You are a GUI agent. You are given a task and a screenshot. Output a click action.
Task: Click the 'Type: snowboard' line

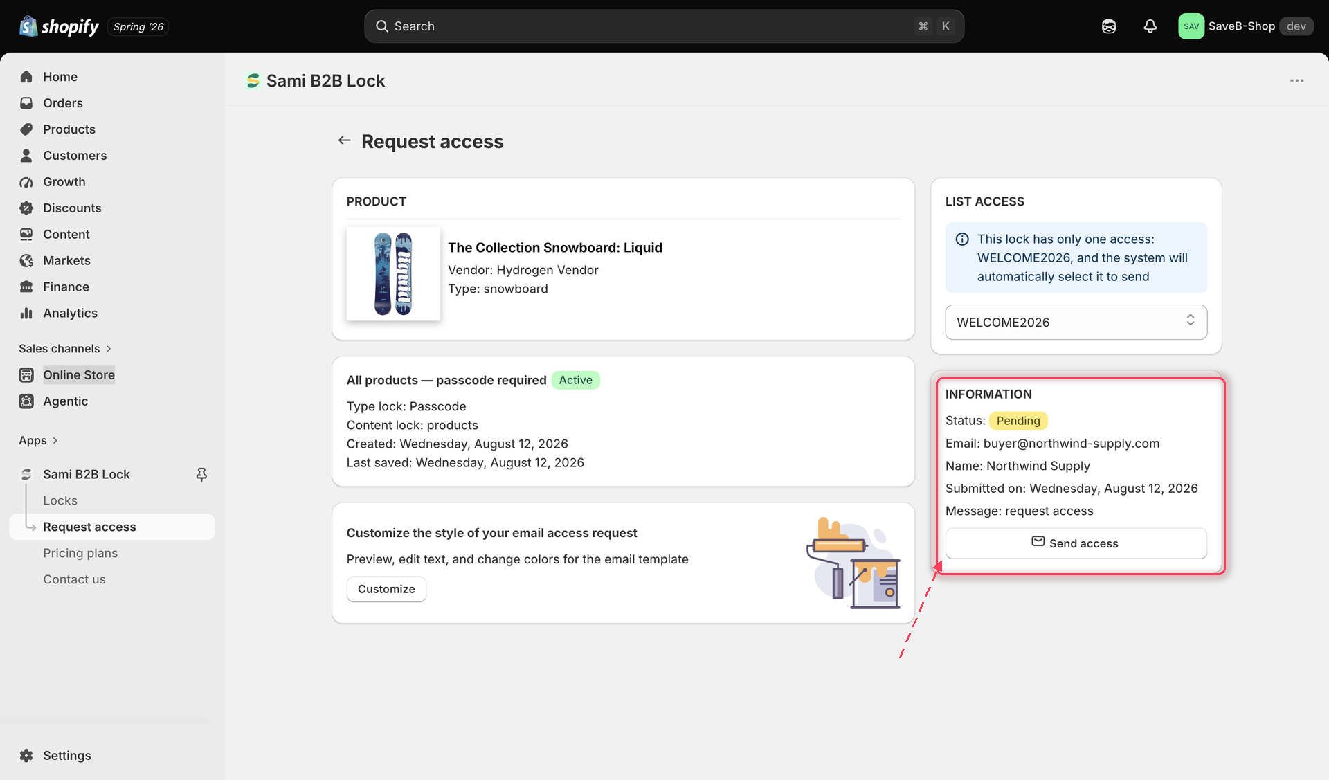[498, 289]
